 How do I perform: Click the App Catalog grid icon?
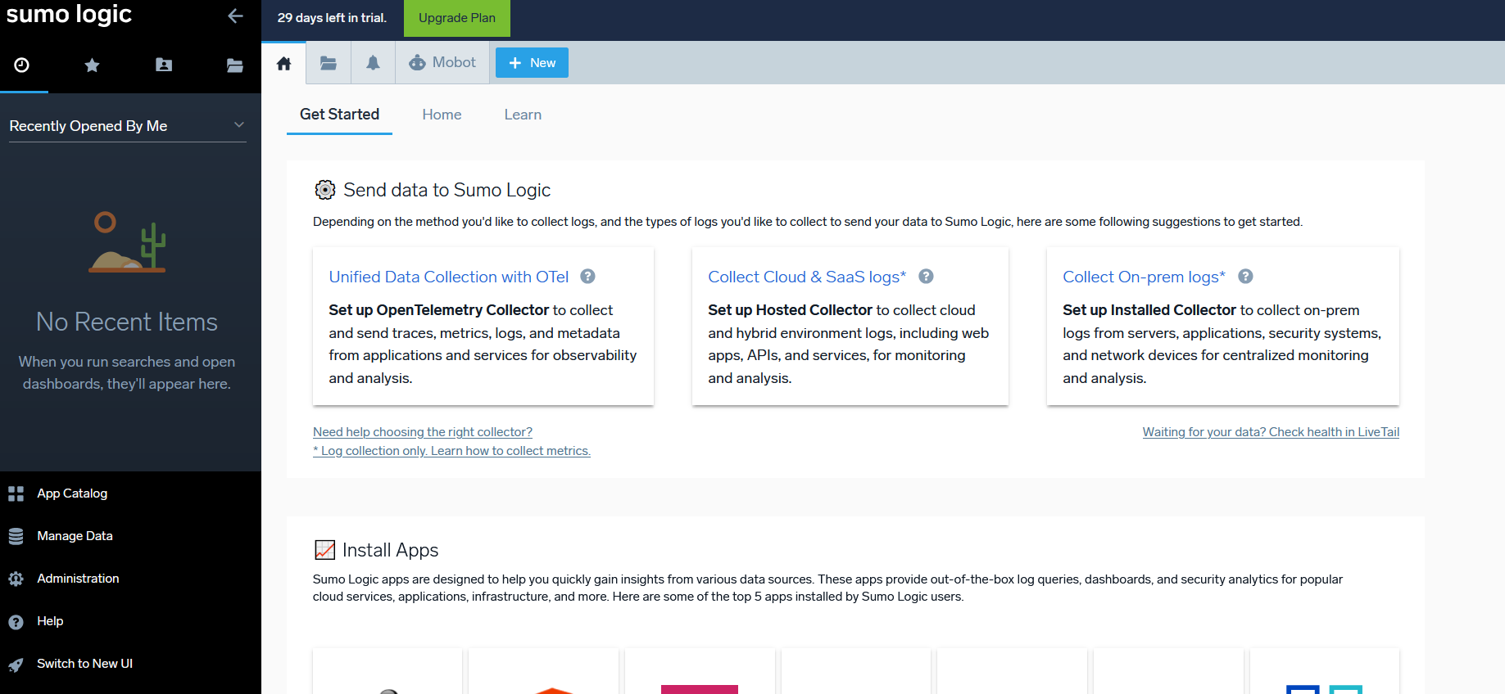(x=16, y=493)
